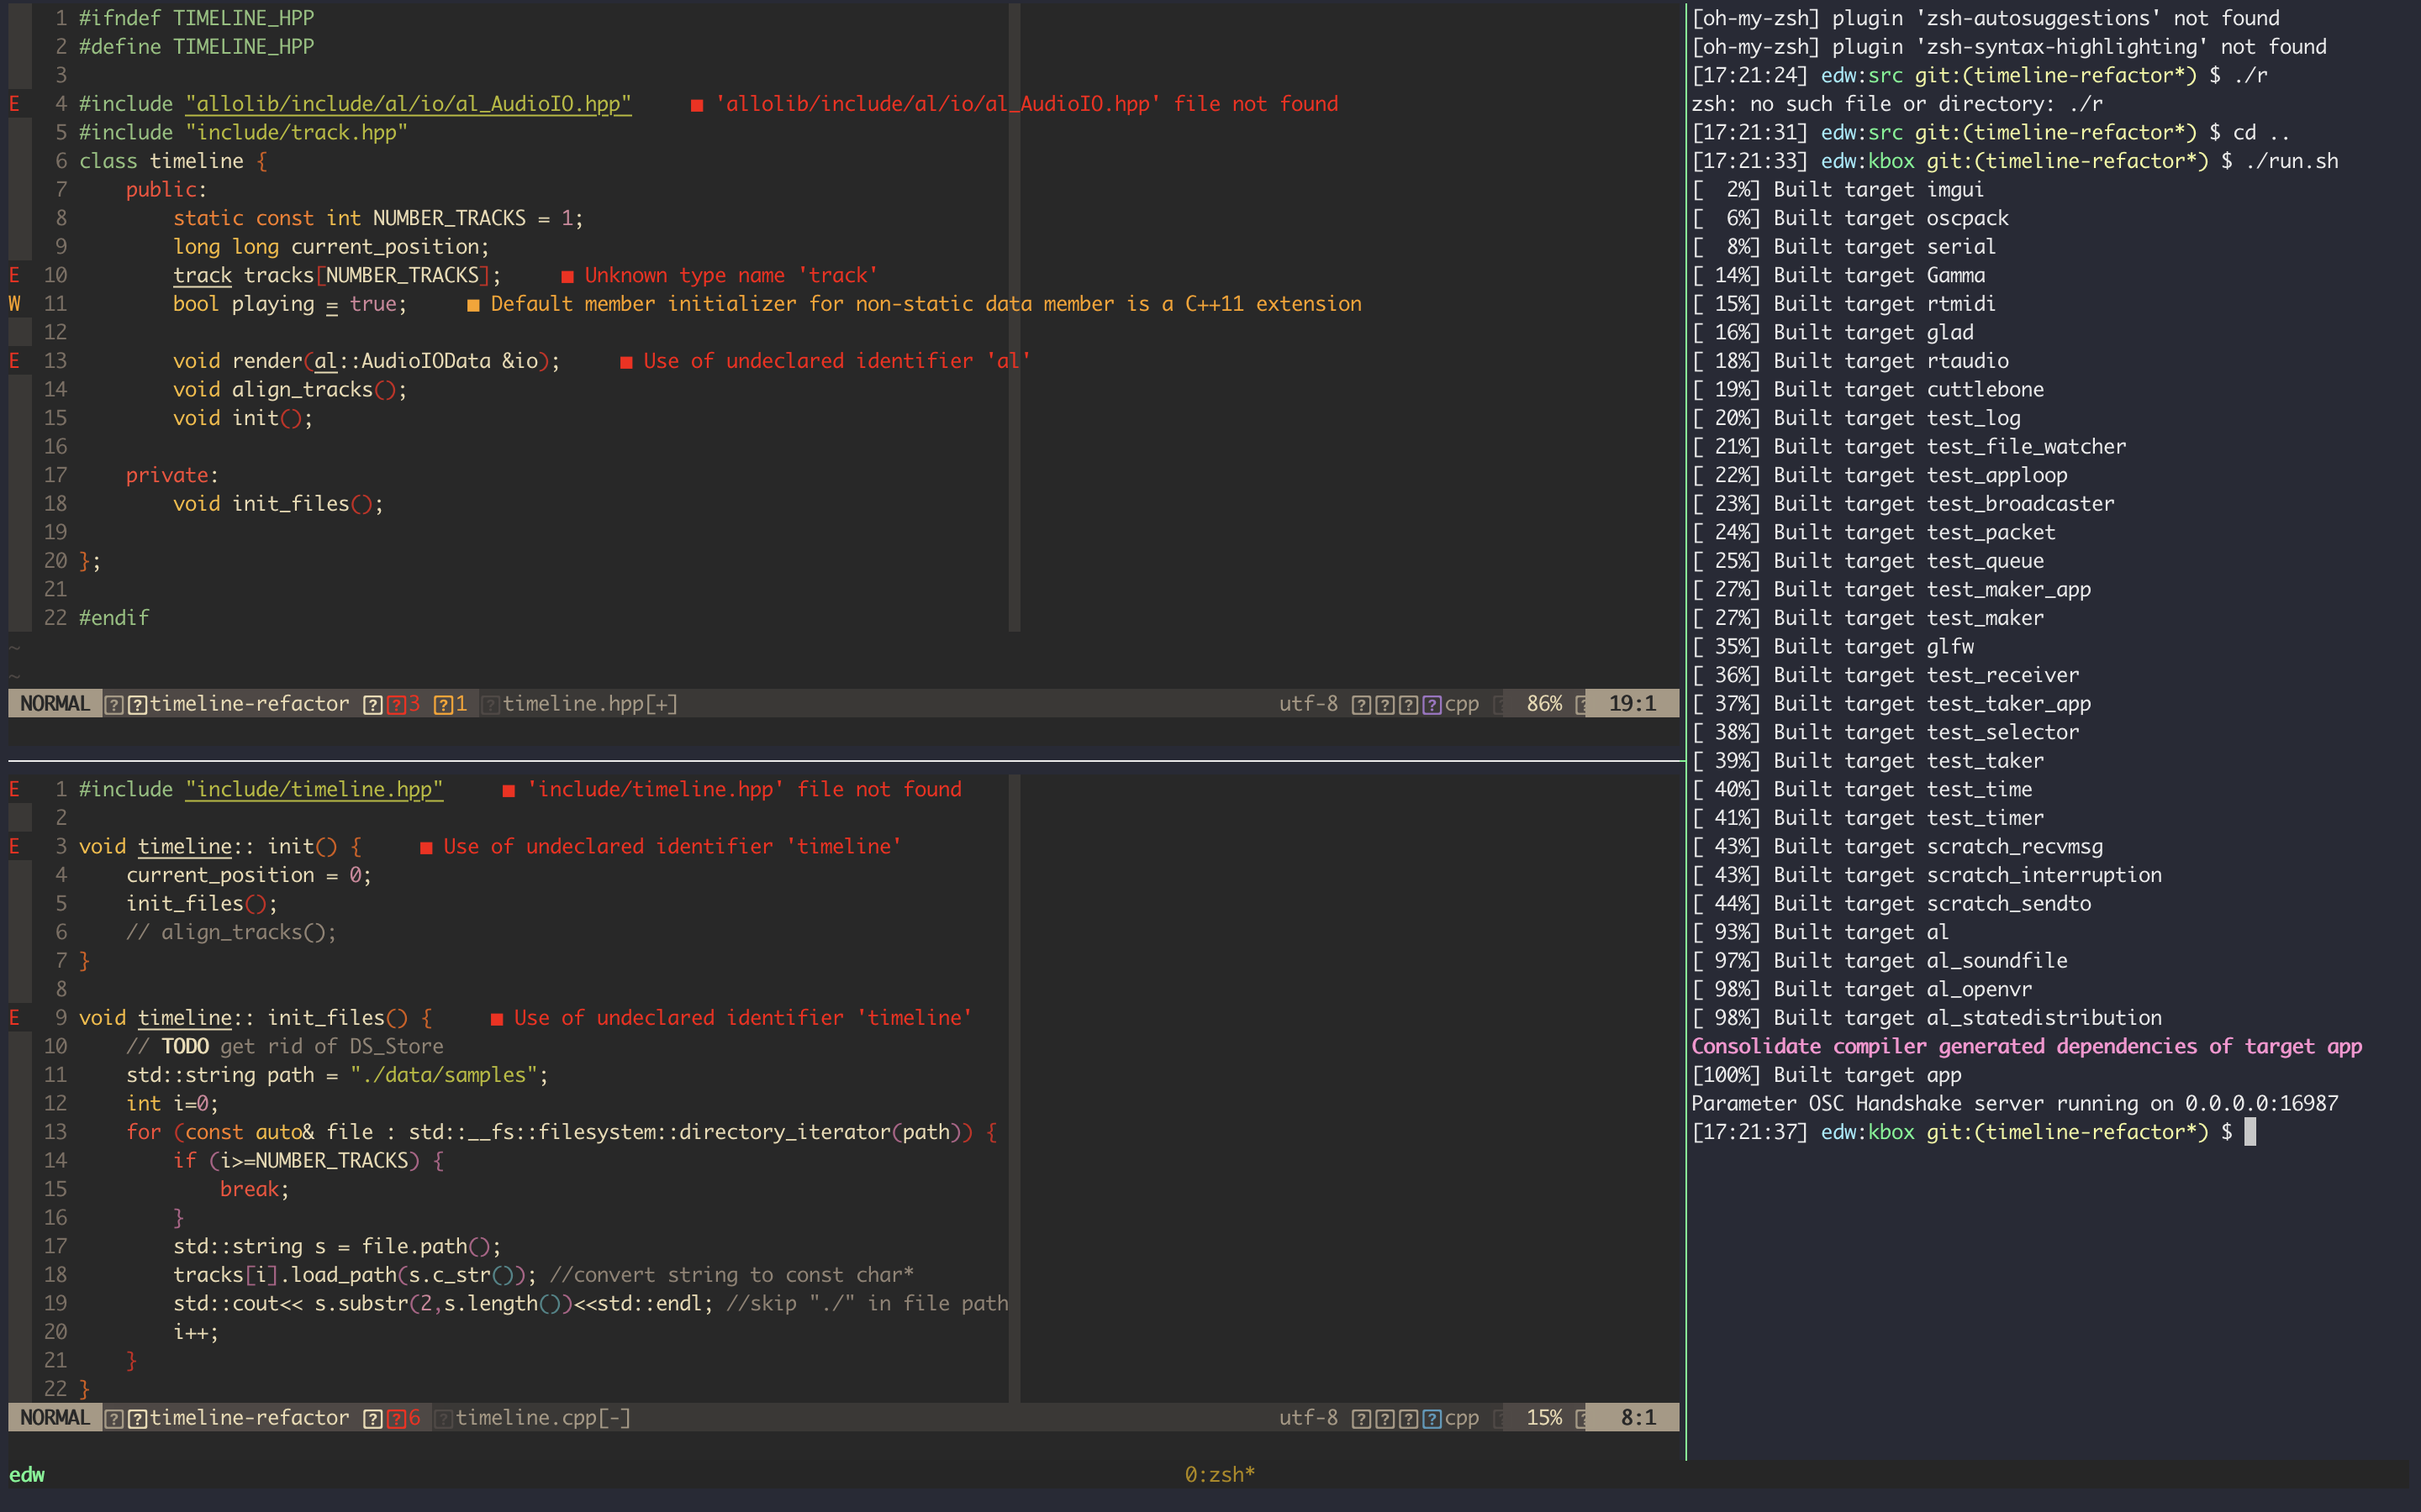
Task: Click the red square before "Unknown type name 'track'"
Action: (x=567, y=276)
